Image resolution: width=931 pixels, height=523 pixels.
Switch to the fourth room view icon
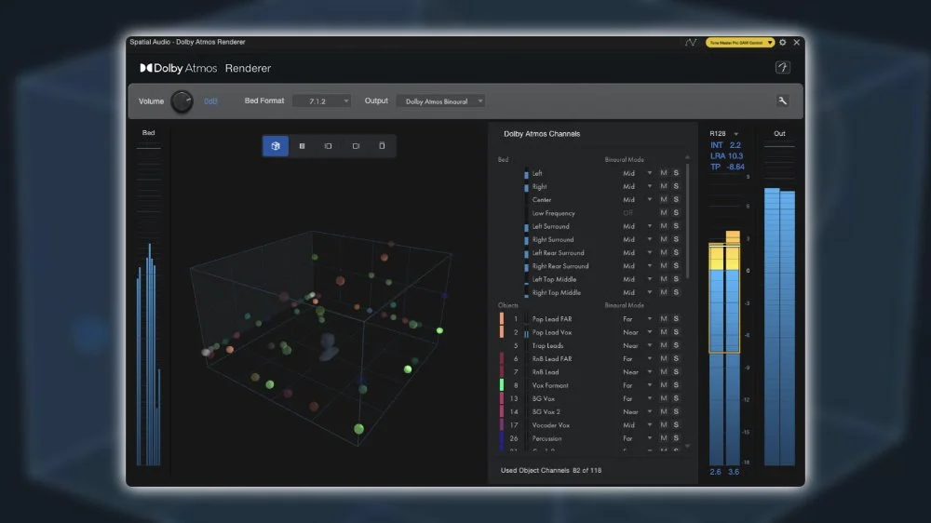pos(356,146)
